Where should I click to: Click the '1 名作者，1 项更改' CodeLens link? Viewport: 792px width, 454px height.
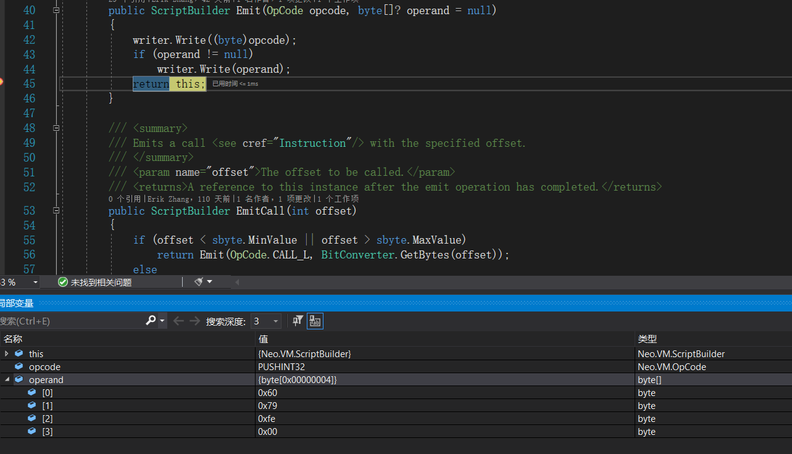pos(273,199)
